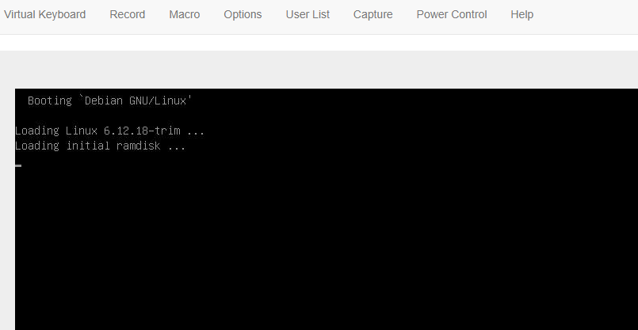Click the gray margin left of console

click(x=7, y=209)
